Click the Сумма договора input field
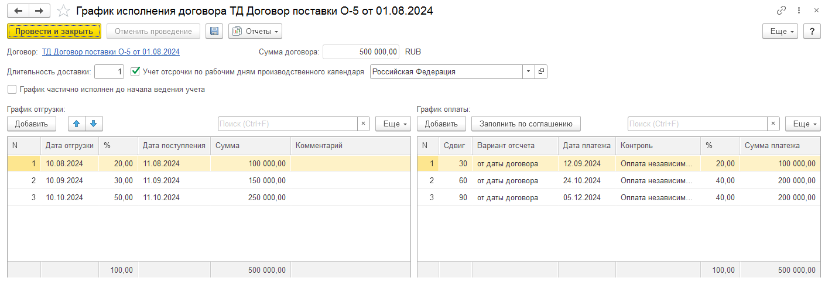This screenshot has height=281, width=825. (x=361, y=52)
